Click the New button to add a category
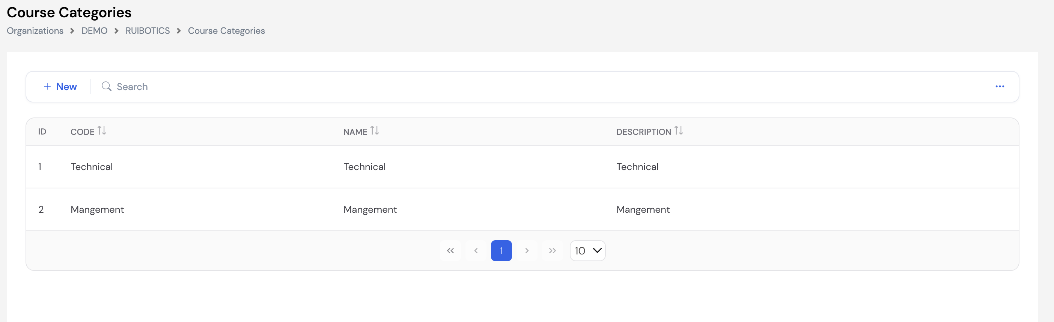The width and height of the screenshot is (1054, 322). (60, 87)
